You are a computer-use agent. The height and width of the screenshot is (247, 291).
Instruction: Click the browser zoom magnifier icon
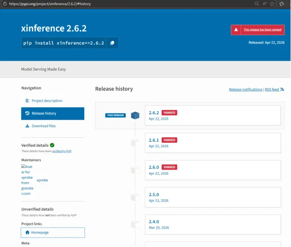[x=257, y=4]
